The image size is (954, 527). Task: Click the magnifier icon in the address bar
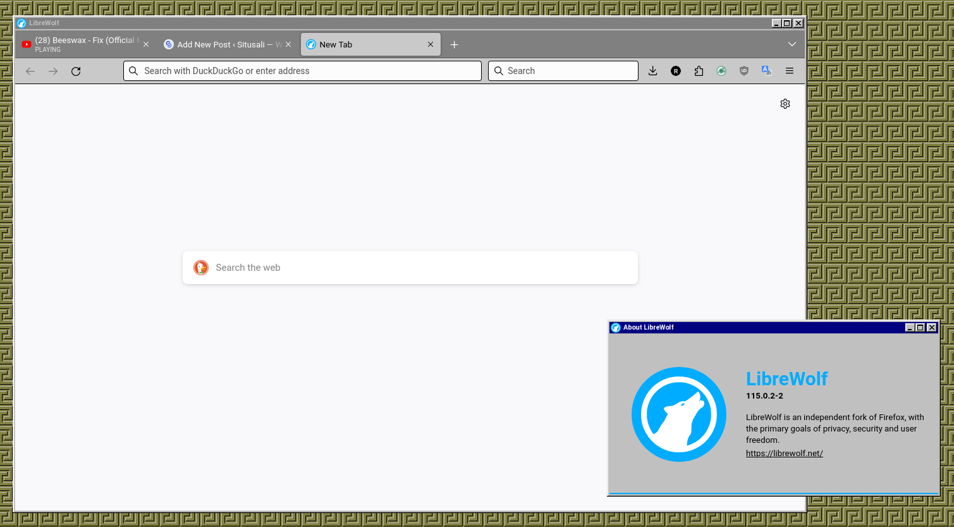click(133, 71)
